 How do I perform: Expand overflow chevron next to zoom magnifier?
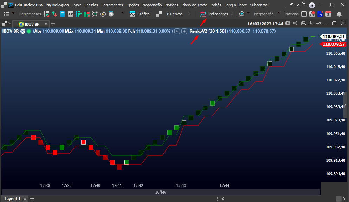click(248, 13)
